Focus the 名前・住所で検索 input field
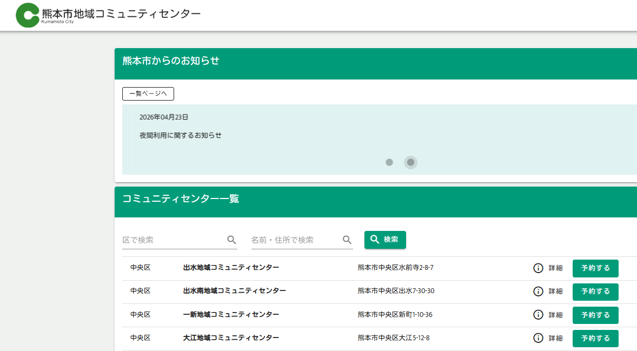Viewport: 637px width, 351px height. tap(302, 240)
